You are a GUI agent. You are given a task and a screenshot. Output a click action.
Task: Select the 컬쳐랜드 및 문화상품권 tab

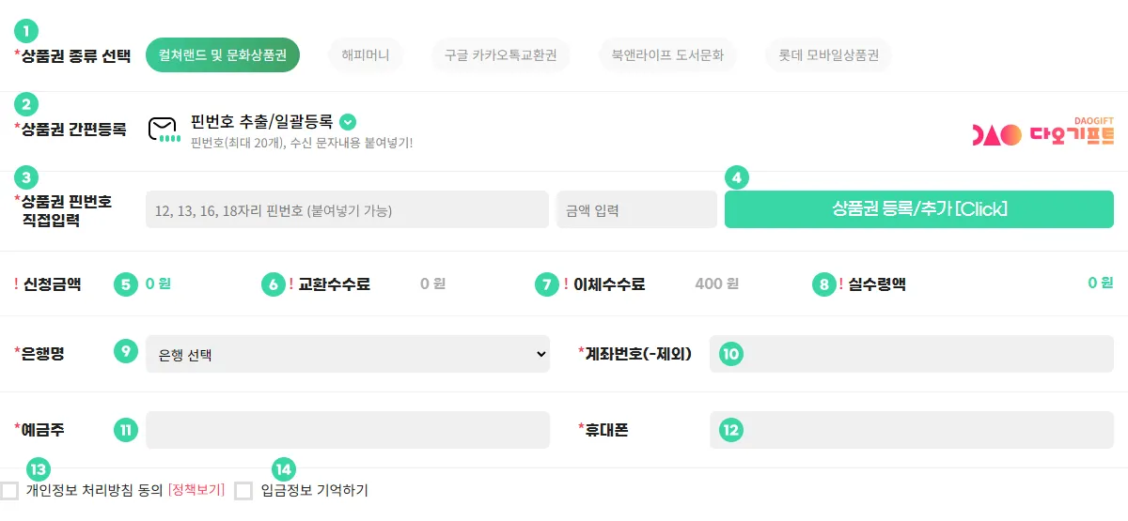(x=222, y=55)
